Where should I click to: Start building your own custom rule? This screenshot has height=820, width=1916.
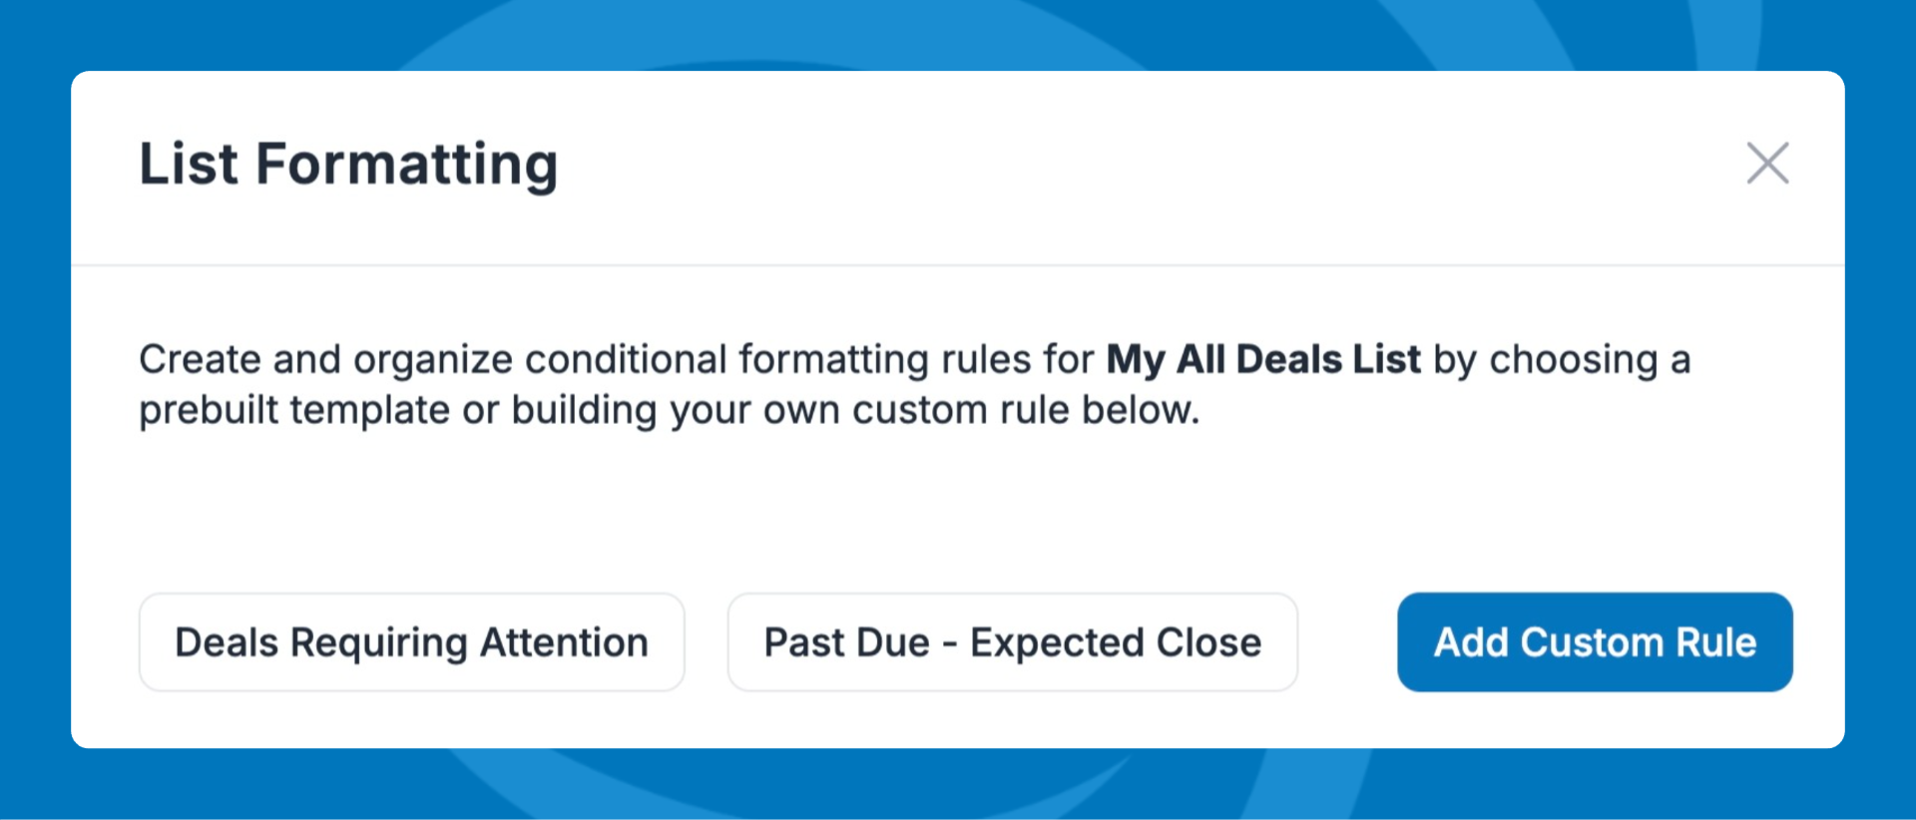[x=1594, y=642]
